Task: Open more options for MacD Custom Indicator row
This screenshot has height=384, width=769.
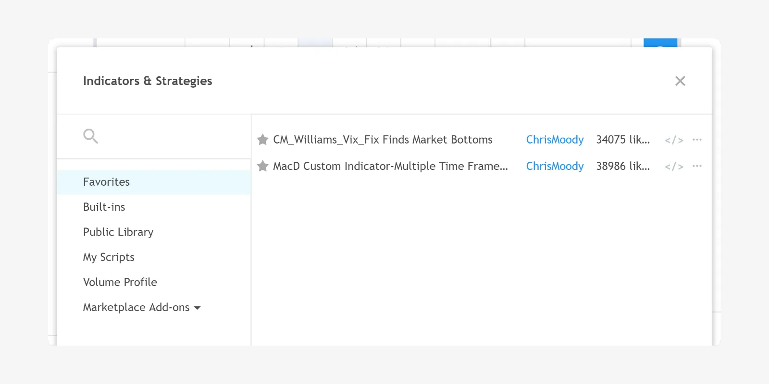Action: click(697, 166)
